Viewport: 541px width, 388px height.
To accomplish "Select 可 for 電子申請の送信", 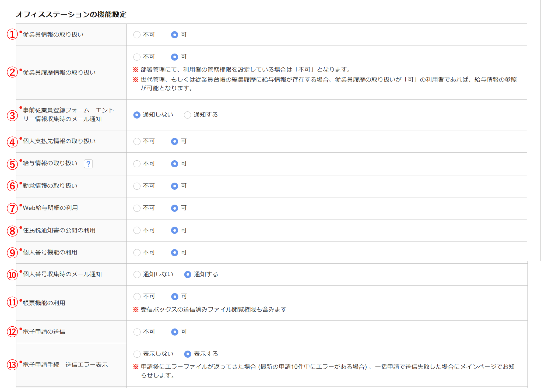I will pos(174,332).
